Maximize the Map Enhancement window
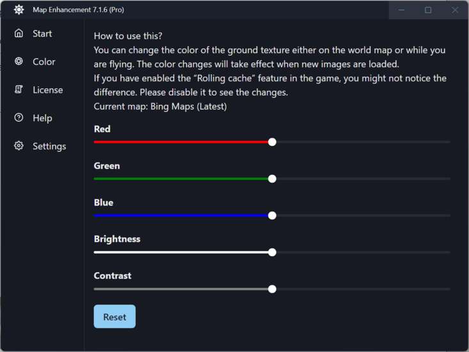This screenshot has width=469, height=352. 428,10
